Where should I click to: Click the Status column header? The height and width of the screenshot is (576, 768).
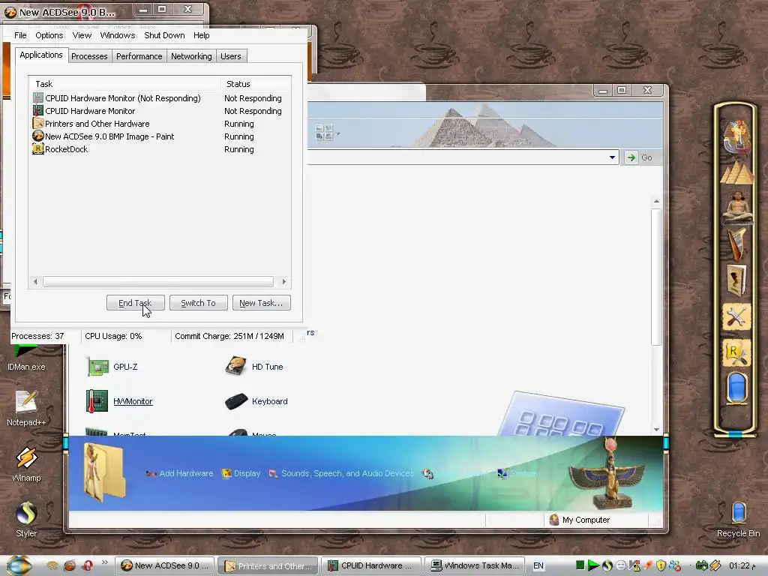[x=256, y=84]
